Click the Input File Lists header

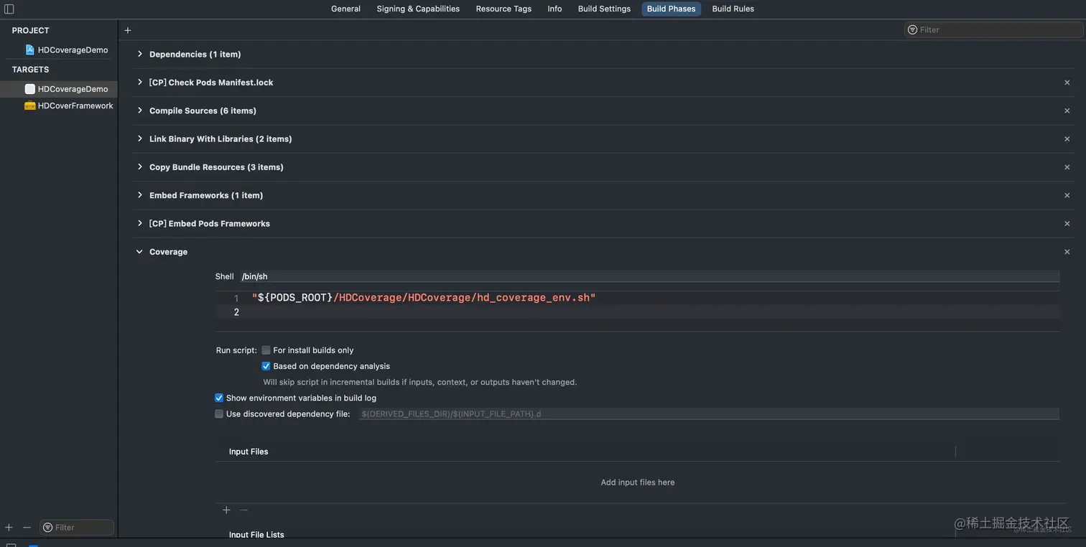(x=256, y=535)
